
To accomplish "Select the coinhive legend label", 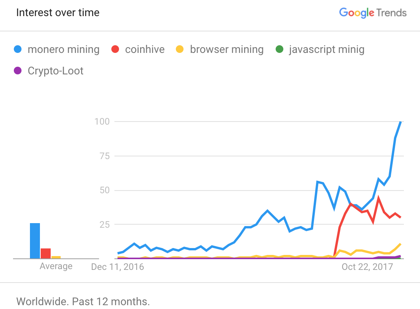I will [145, 49].
